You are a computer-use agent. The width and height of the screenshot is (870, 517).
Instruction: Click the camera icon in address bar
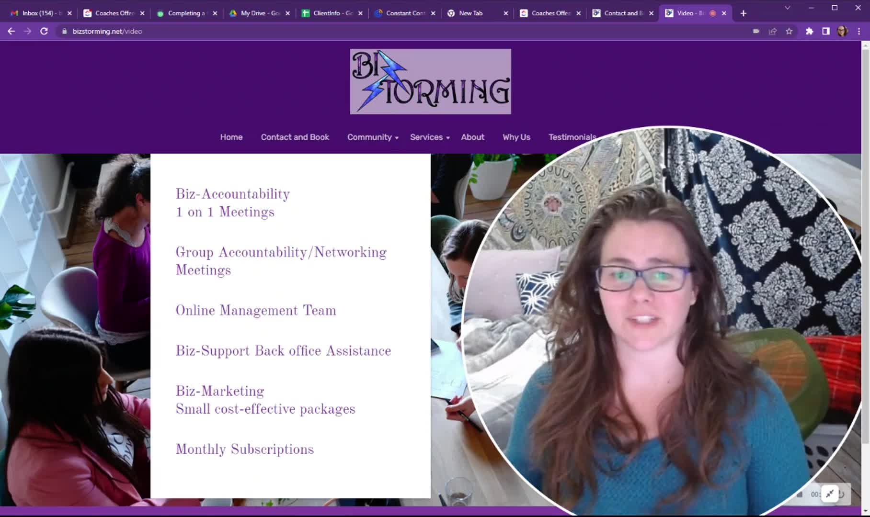point(756,31)
